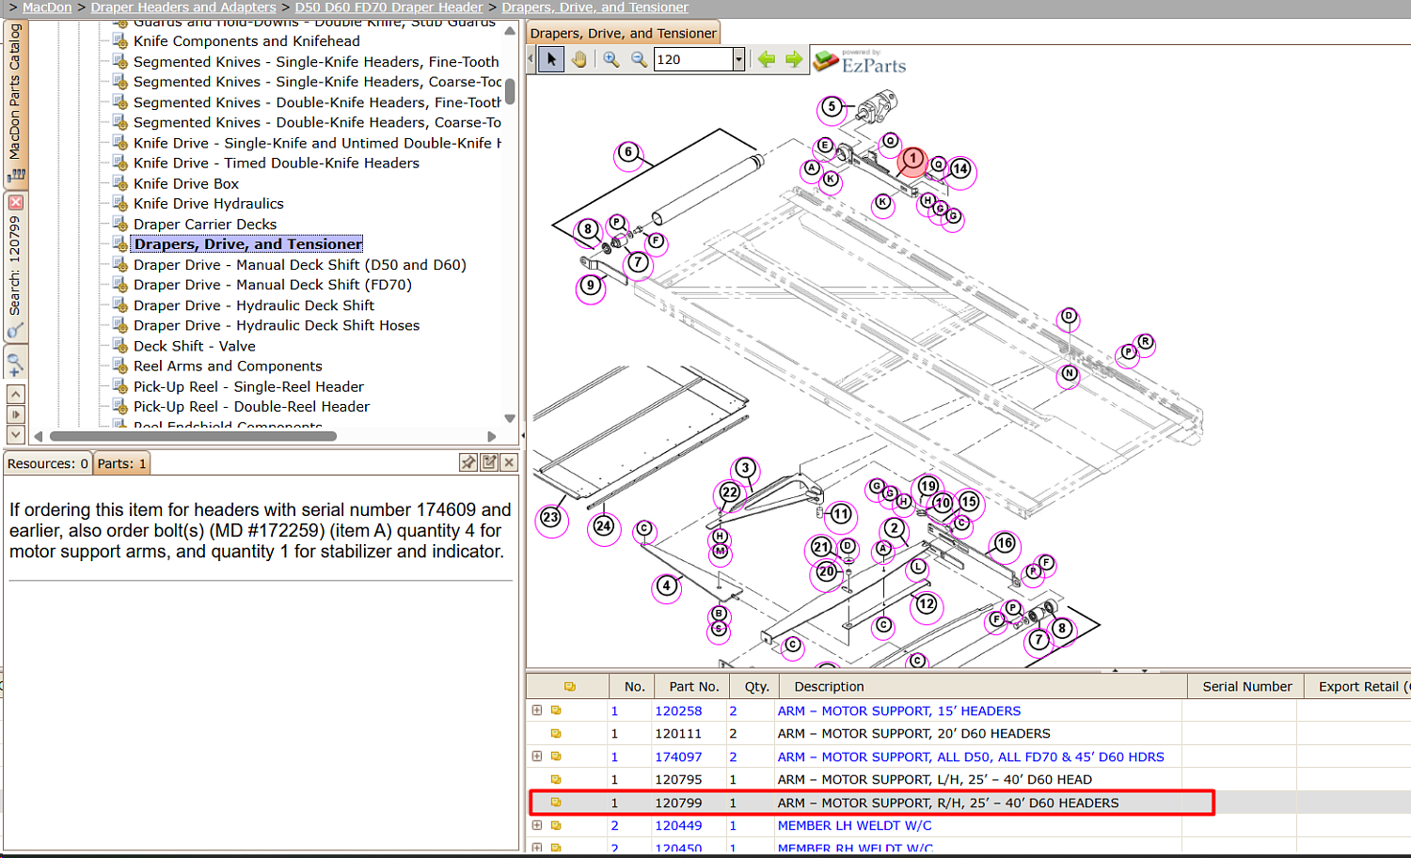Select the arrow pointer tool
Viewport: 1411px width, 858px height.
pos(551,59)
